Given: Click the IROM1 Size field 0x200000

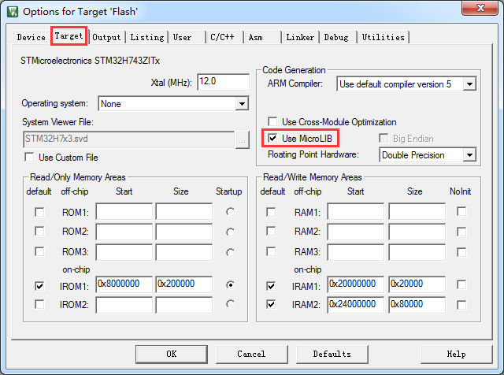Looking at the screenshot, I should 184,284.
